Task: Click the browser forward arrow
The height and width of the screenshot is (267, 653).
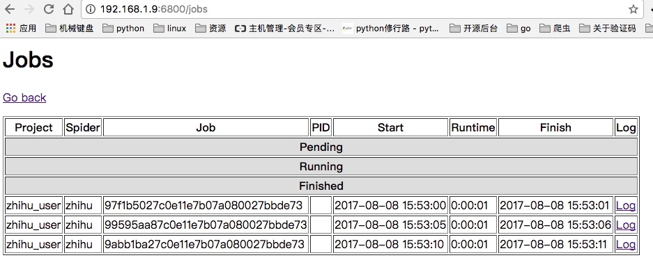Action: tap(29, 9)
